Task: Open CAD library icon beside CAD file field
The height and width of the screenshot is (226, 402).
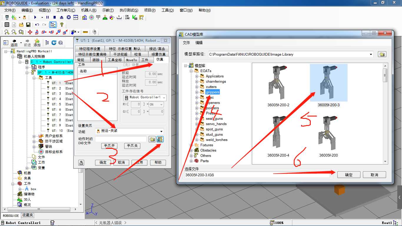Action: [x=160, y=139]
